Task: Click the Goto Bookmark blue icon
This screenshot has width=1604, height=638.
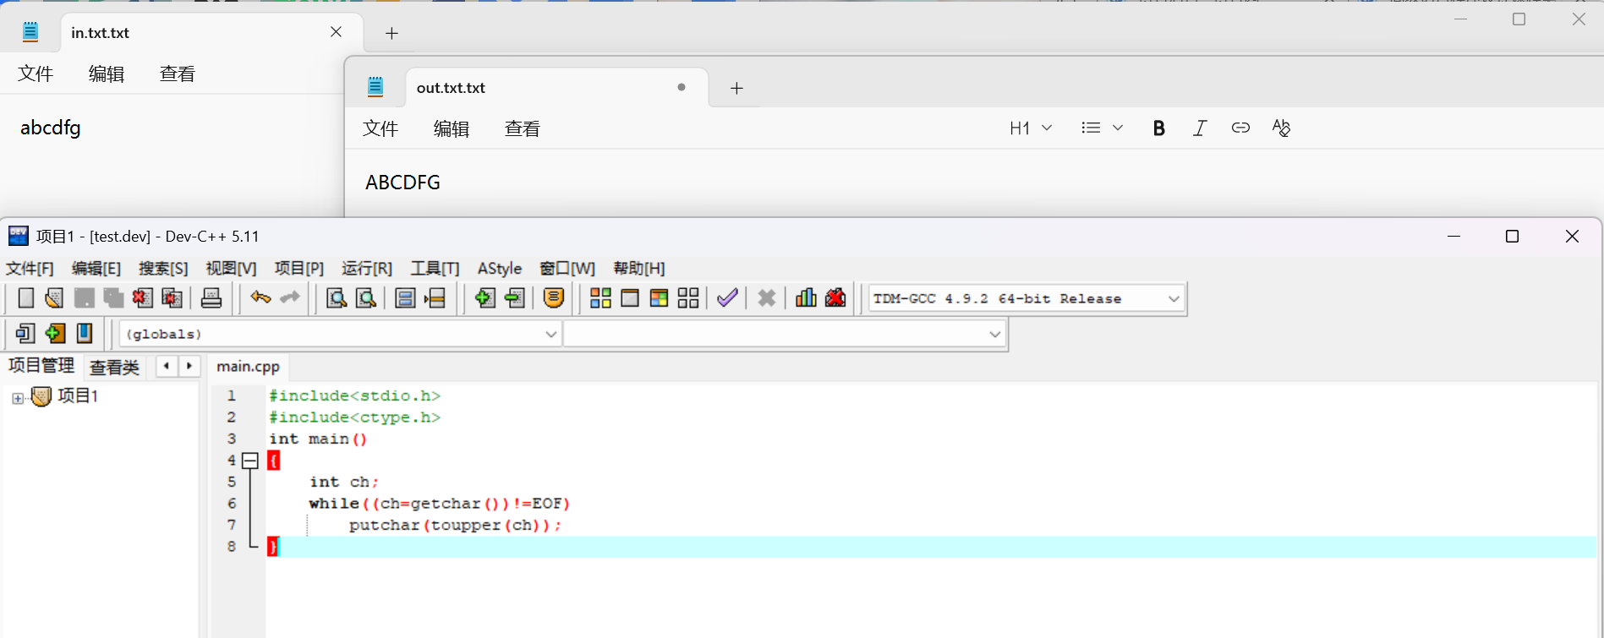Action: point(85,334)
